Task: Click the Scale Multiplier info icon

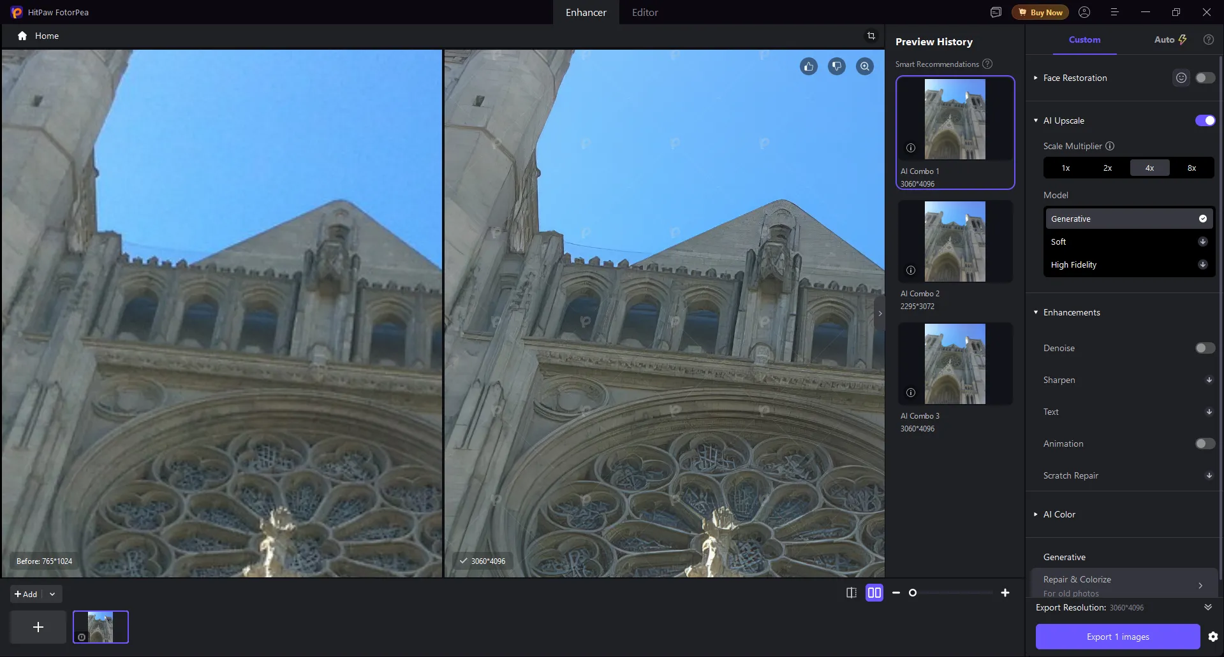Action: click(x=1110, y=146)
